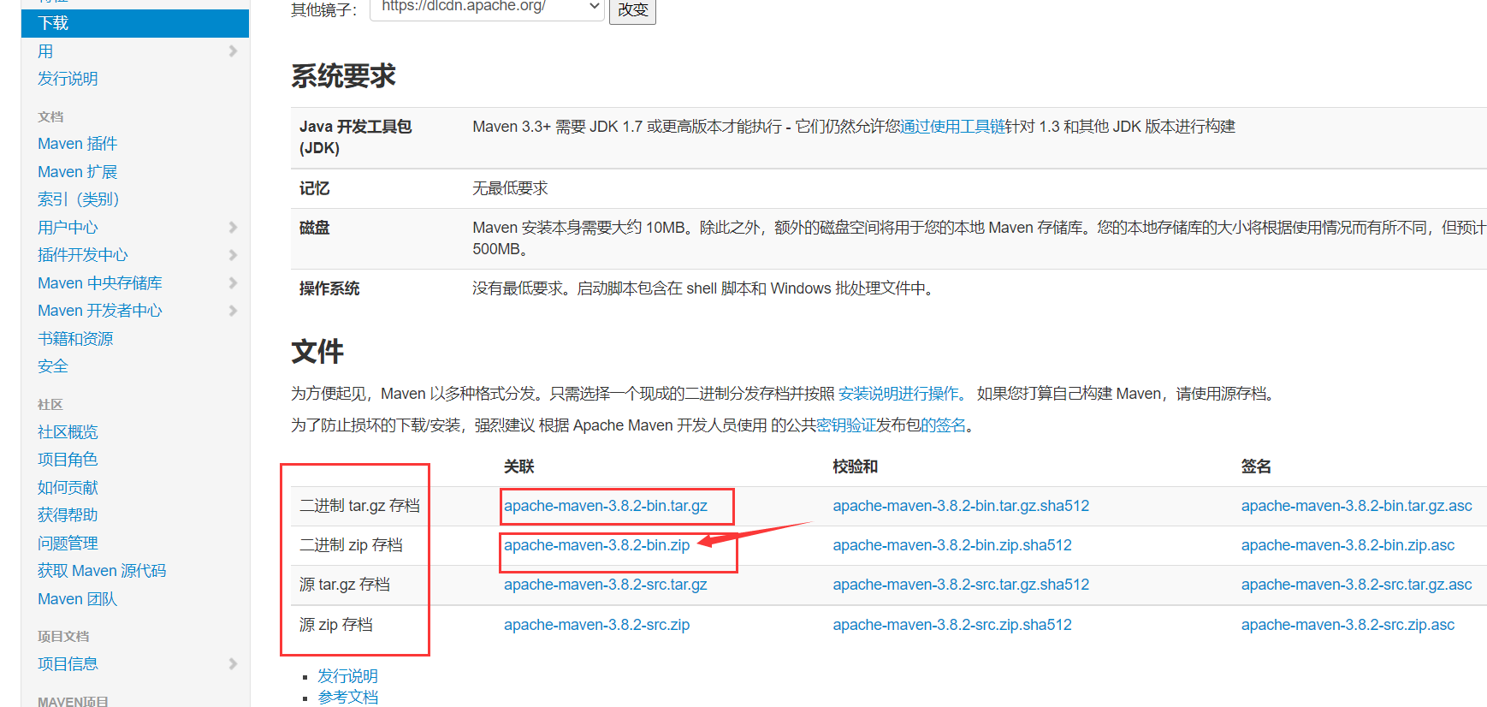Open the 参考文档 link
The image size is (1487, 707).
click(347, 698)
